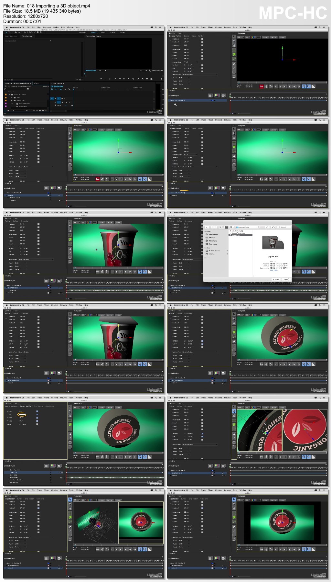Open Desktop in the file dialog sidebar
The height and width of the screenshot is (582, 331).
pyautogui.click(x=212, y=238)
